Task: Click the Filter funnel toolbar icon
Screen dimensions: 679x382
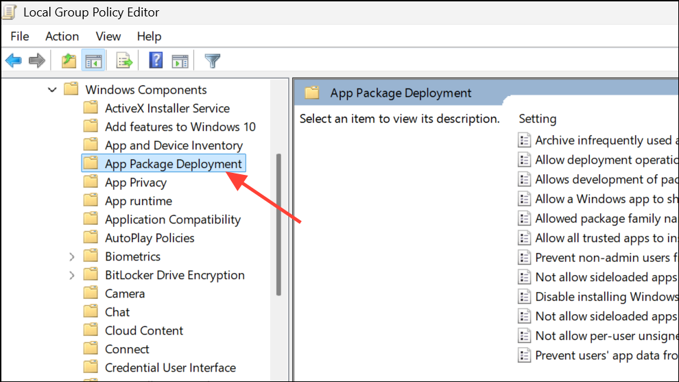Action: 213,61
